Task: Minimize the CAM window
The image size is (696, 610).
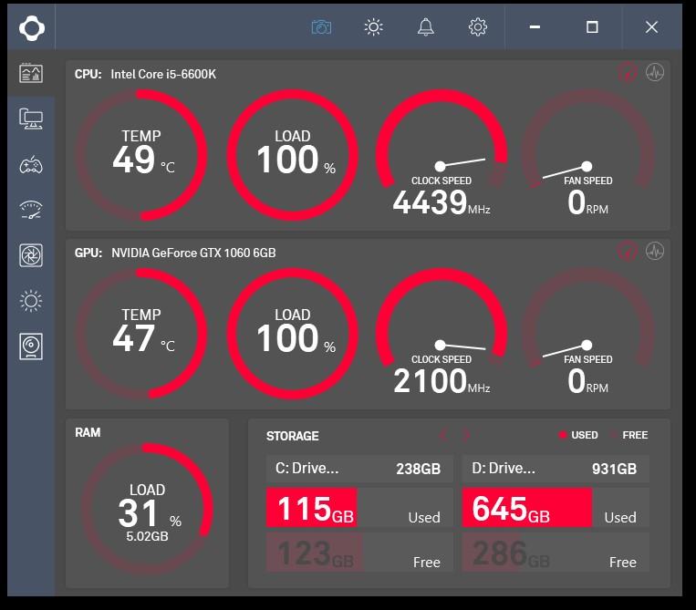Action: 535,27
